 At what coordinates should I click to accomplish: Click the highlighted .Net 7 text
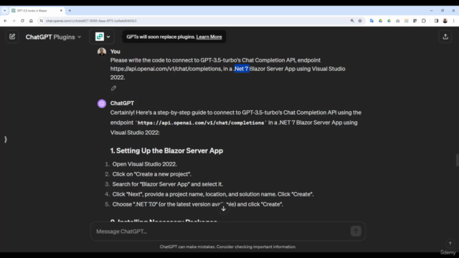pyautogui.click(x=242, y=69)
